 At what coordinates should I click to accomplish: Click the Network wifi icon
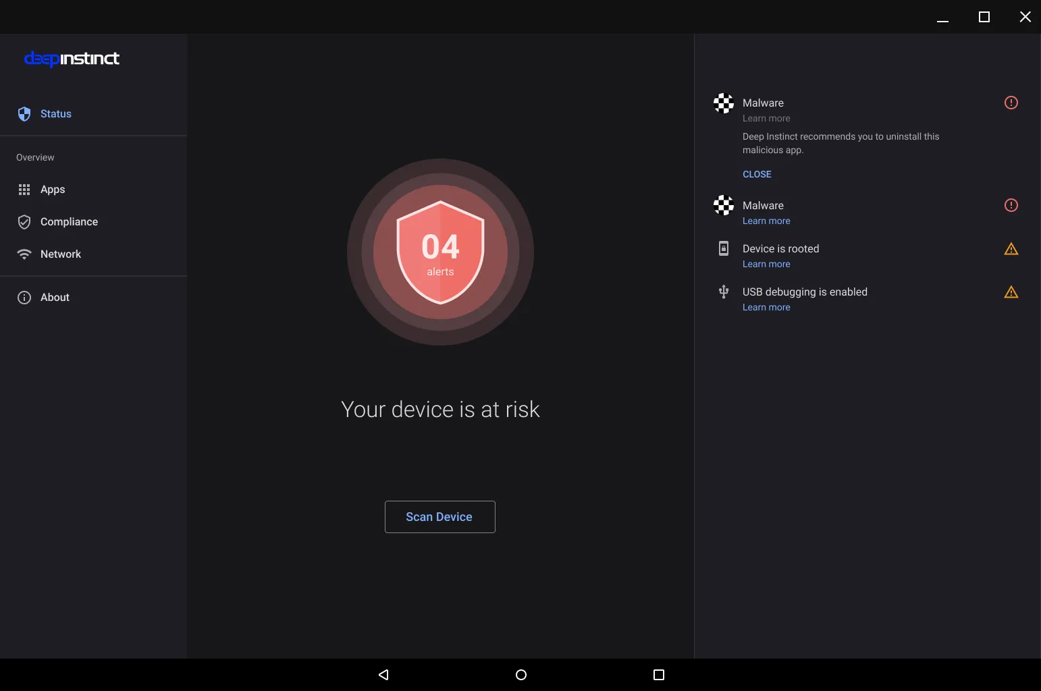pyautogui.click(x=24, y=254)
